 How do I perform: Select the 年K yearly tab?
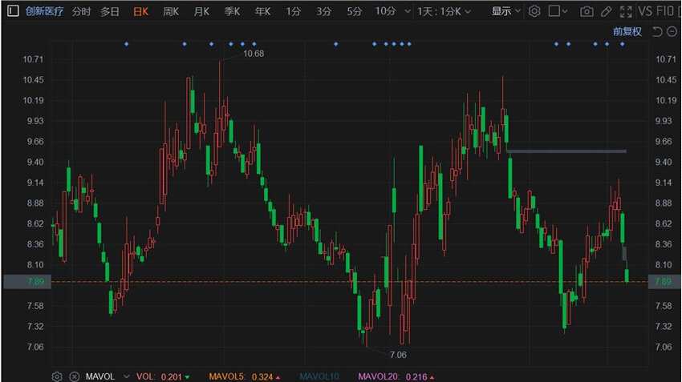pos(262,12)
